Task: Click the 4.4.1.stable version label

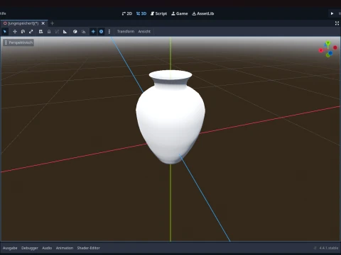Action: [328, 248]
